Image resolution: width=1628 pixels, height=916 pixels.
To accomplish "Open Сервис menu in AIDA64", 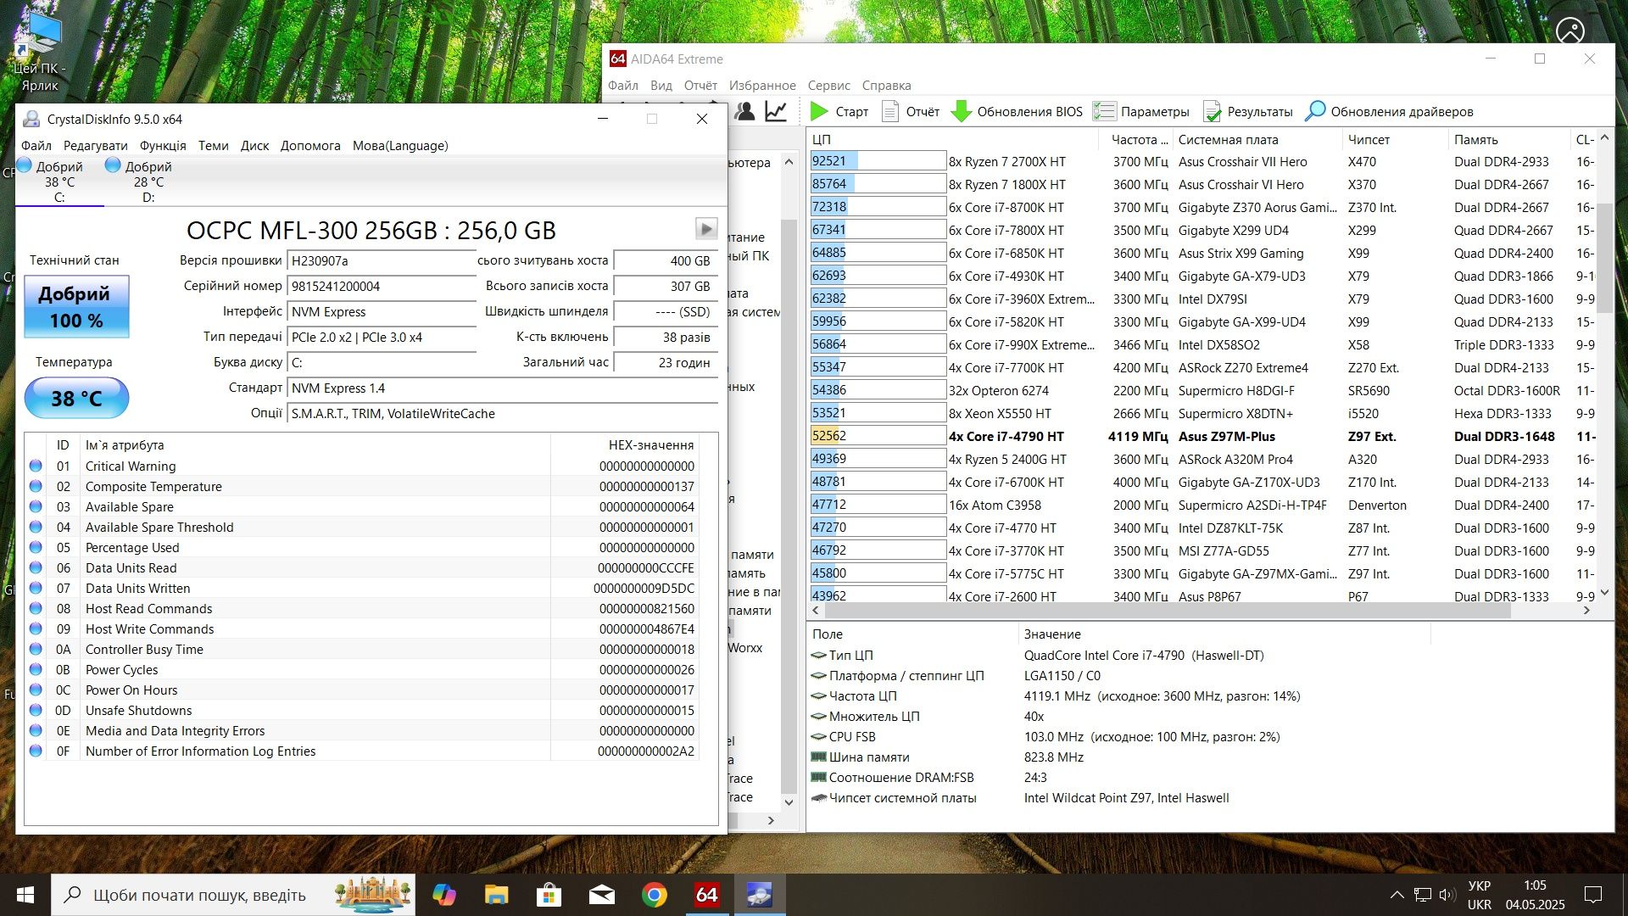I will point(828,85).
